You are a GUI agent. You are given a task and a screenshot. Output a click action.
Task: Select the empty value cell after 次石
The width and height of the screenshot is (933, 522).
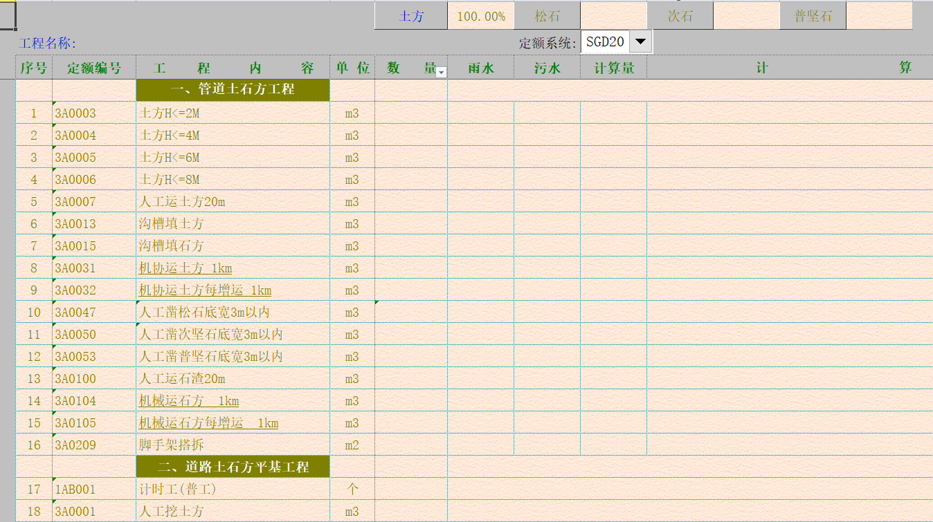pyautogui.click(x=746, y=16)
